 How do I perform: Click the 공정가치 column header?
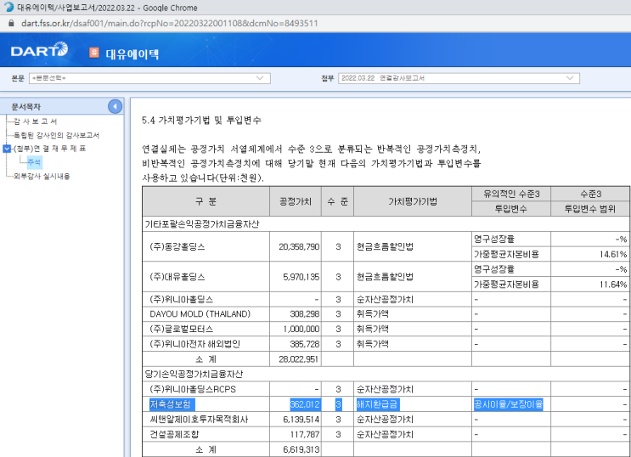(296, 201)
